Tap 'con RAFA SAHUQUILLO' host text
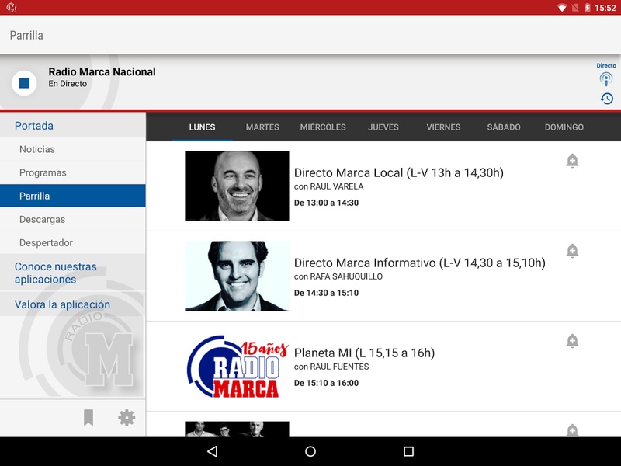Screen dimensions: 621x466 [x=338, y=276]
